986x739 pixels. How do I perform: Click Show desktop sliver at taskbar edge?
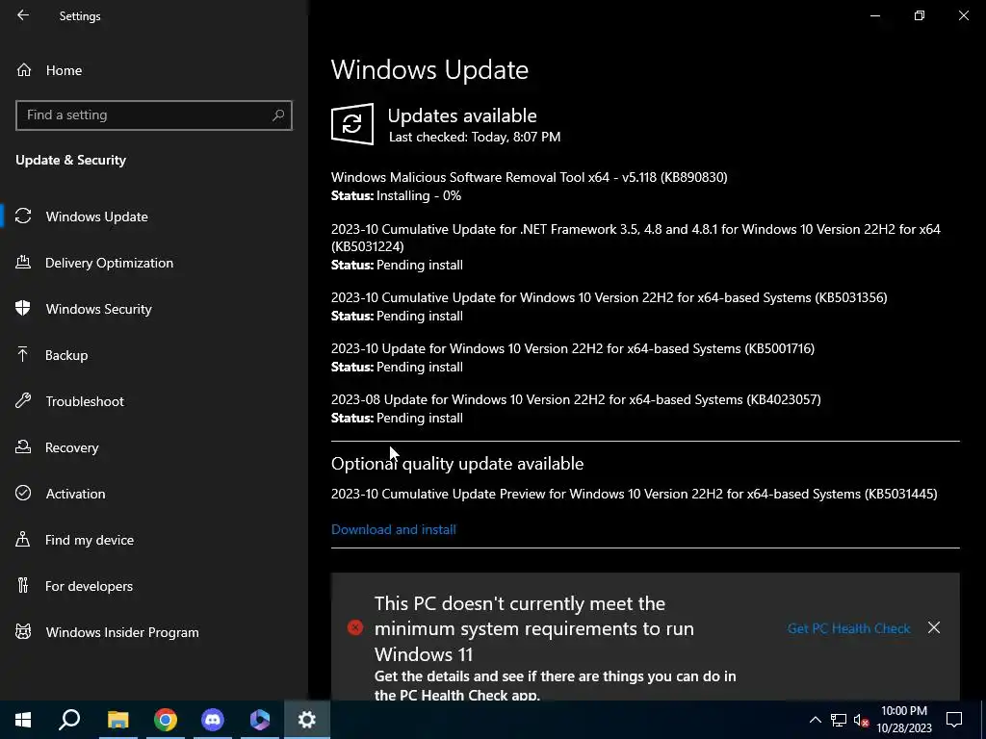(983, 720)
